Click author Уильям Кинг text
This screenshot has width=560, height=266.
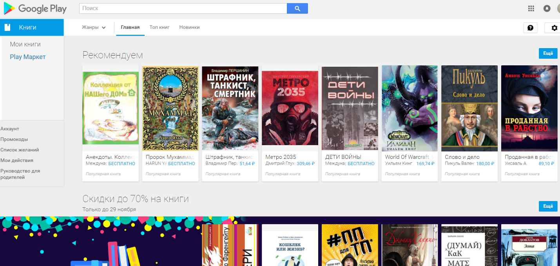(399, 164)
